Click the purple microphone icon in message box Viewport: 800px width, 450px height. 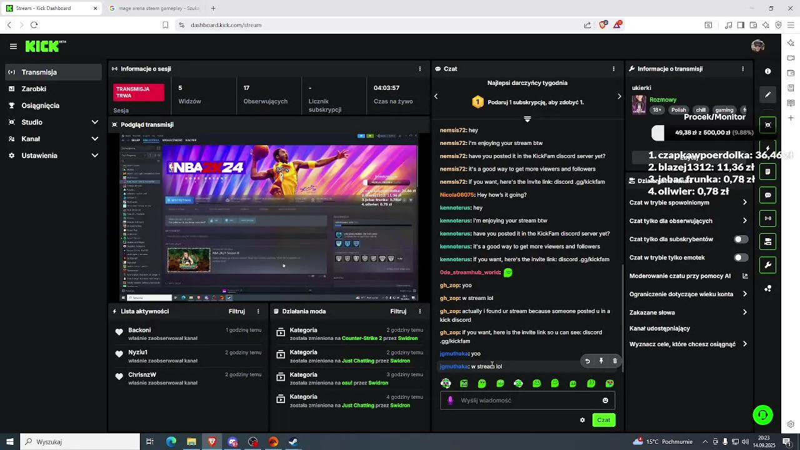(450, 401)
